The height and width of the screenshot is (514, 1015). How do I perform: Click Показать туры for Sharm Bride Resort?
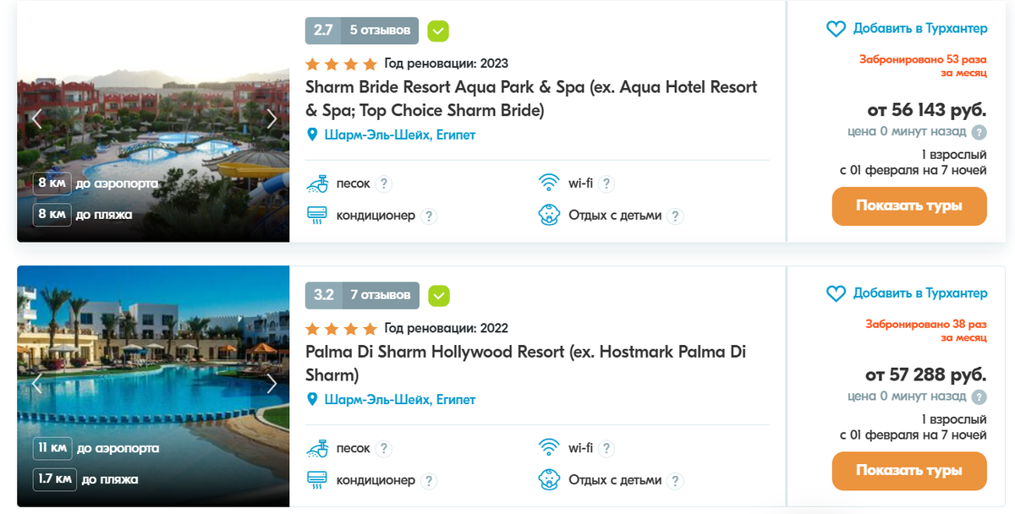(909, 206)
